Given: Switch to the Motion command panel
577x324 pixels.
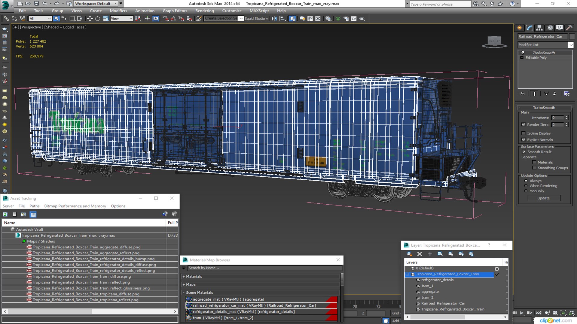Looking at the screenshot, I should click(x=550, y=28).
